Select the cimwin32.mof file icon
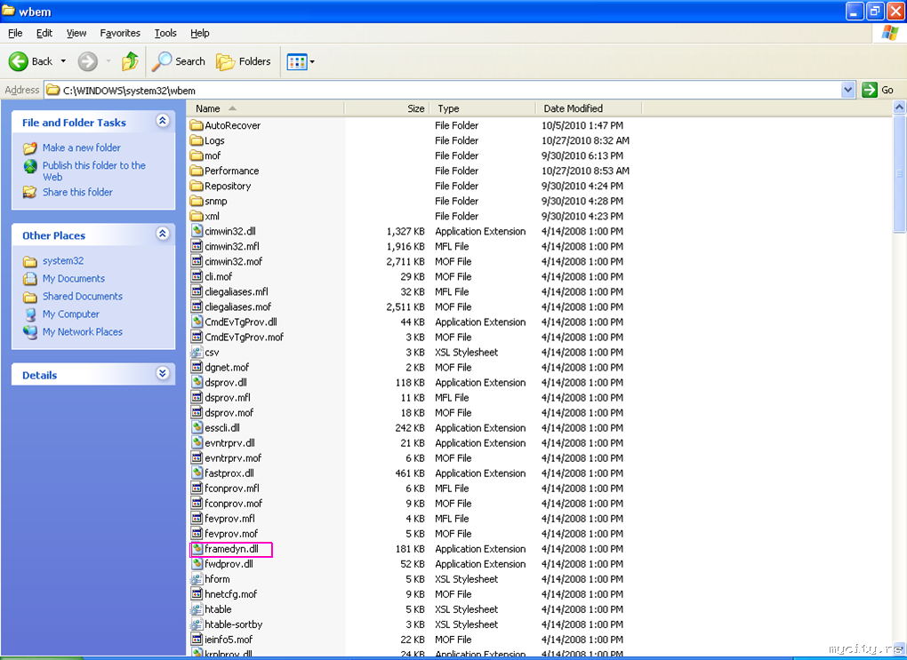 click(x=197, y=261)
